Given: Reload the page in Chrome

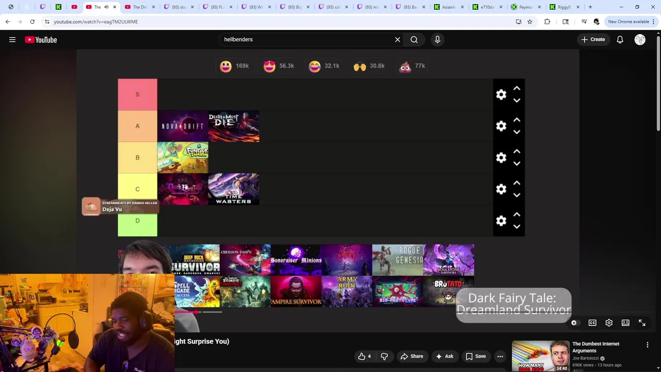Looking at the screenshot, I should click(x=32, y=22).
